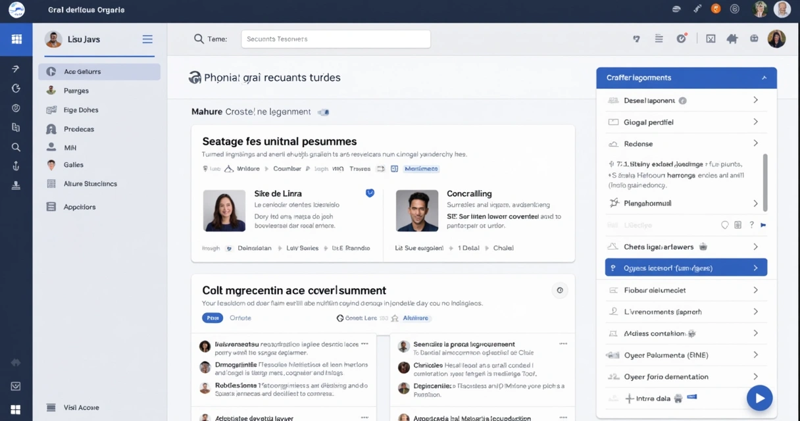The width and height of the screenshot is (800, 421).
Task: Open the help question-mark icon in top toolbar
Action: (x=636, y=39)
